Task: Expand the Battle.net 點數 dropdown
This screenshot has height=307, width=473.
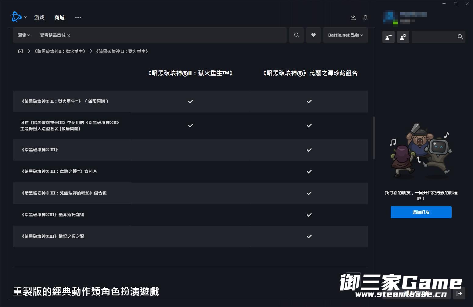Action: point(345,35)
